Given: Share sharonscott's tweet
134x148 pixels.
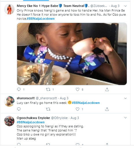Looking at the screenshot, I should [107, 109].
